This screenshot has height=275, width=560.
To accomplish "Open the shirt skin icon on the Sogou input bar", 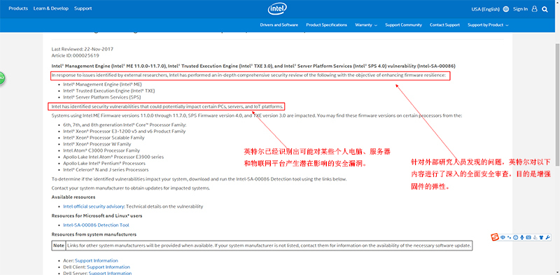I will pos(541,237).
